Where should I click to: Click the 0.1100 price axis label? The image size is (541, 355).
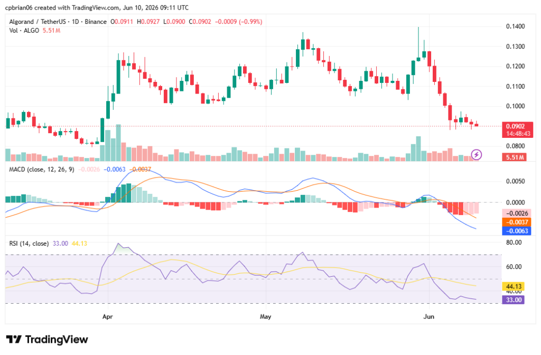point(515,86)
